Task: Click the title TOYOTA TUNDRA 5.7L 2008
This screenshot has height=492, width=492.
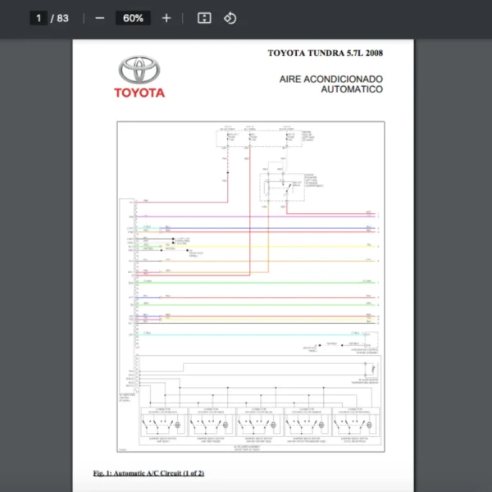Action: pyautogui.click(x=325, y=53)
